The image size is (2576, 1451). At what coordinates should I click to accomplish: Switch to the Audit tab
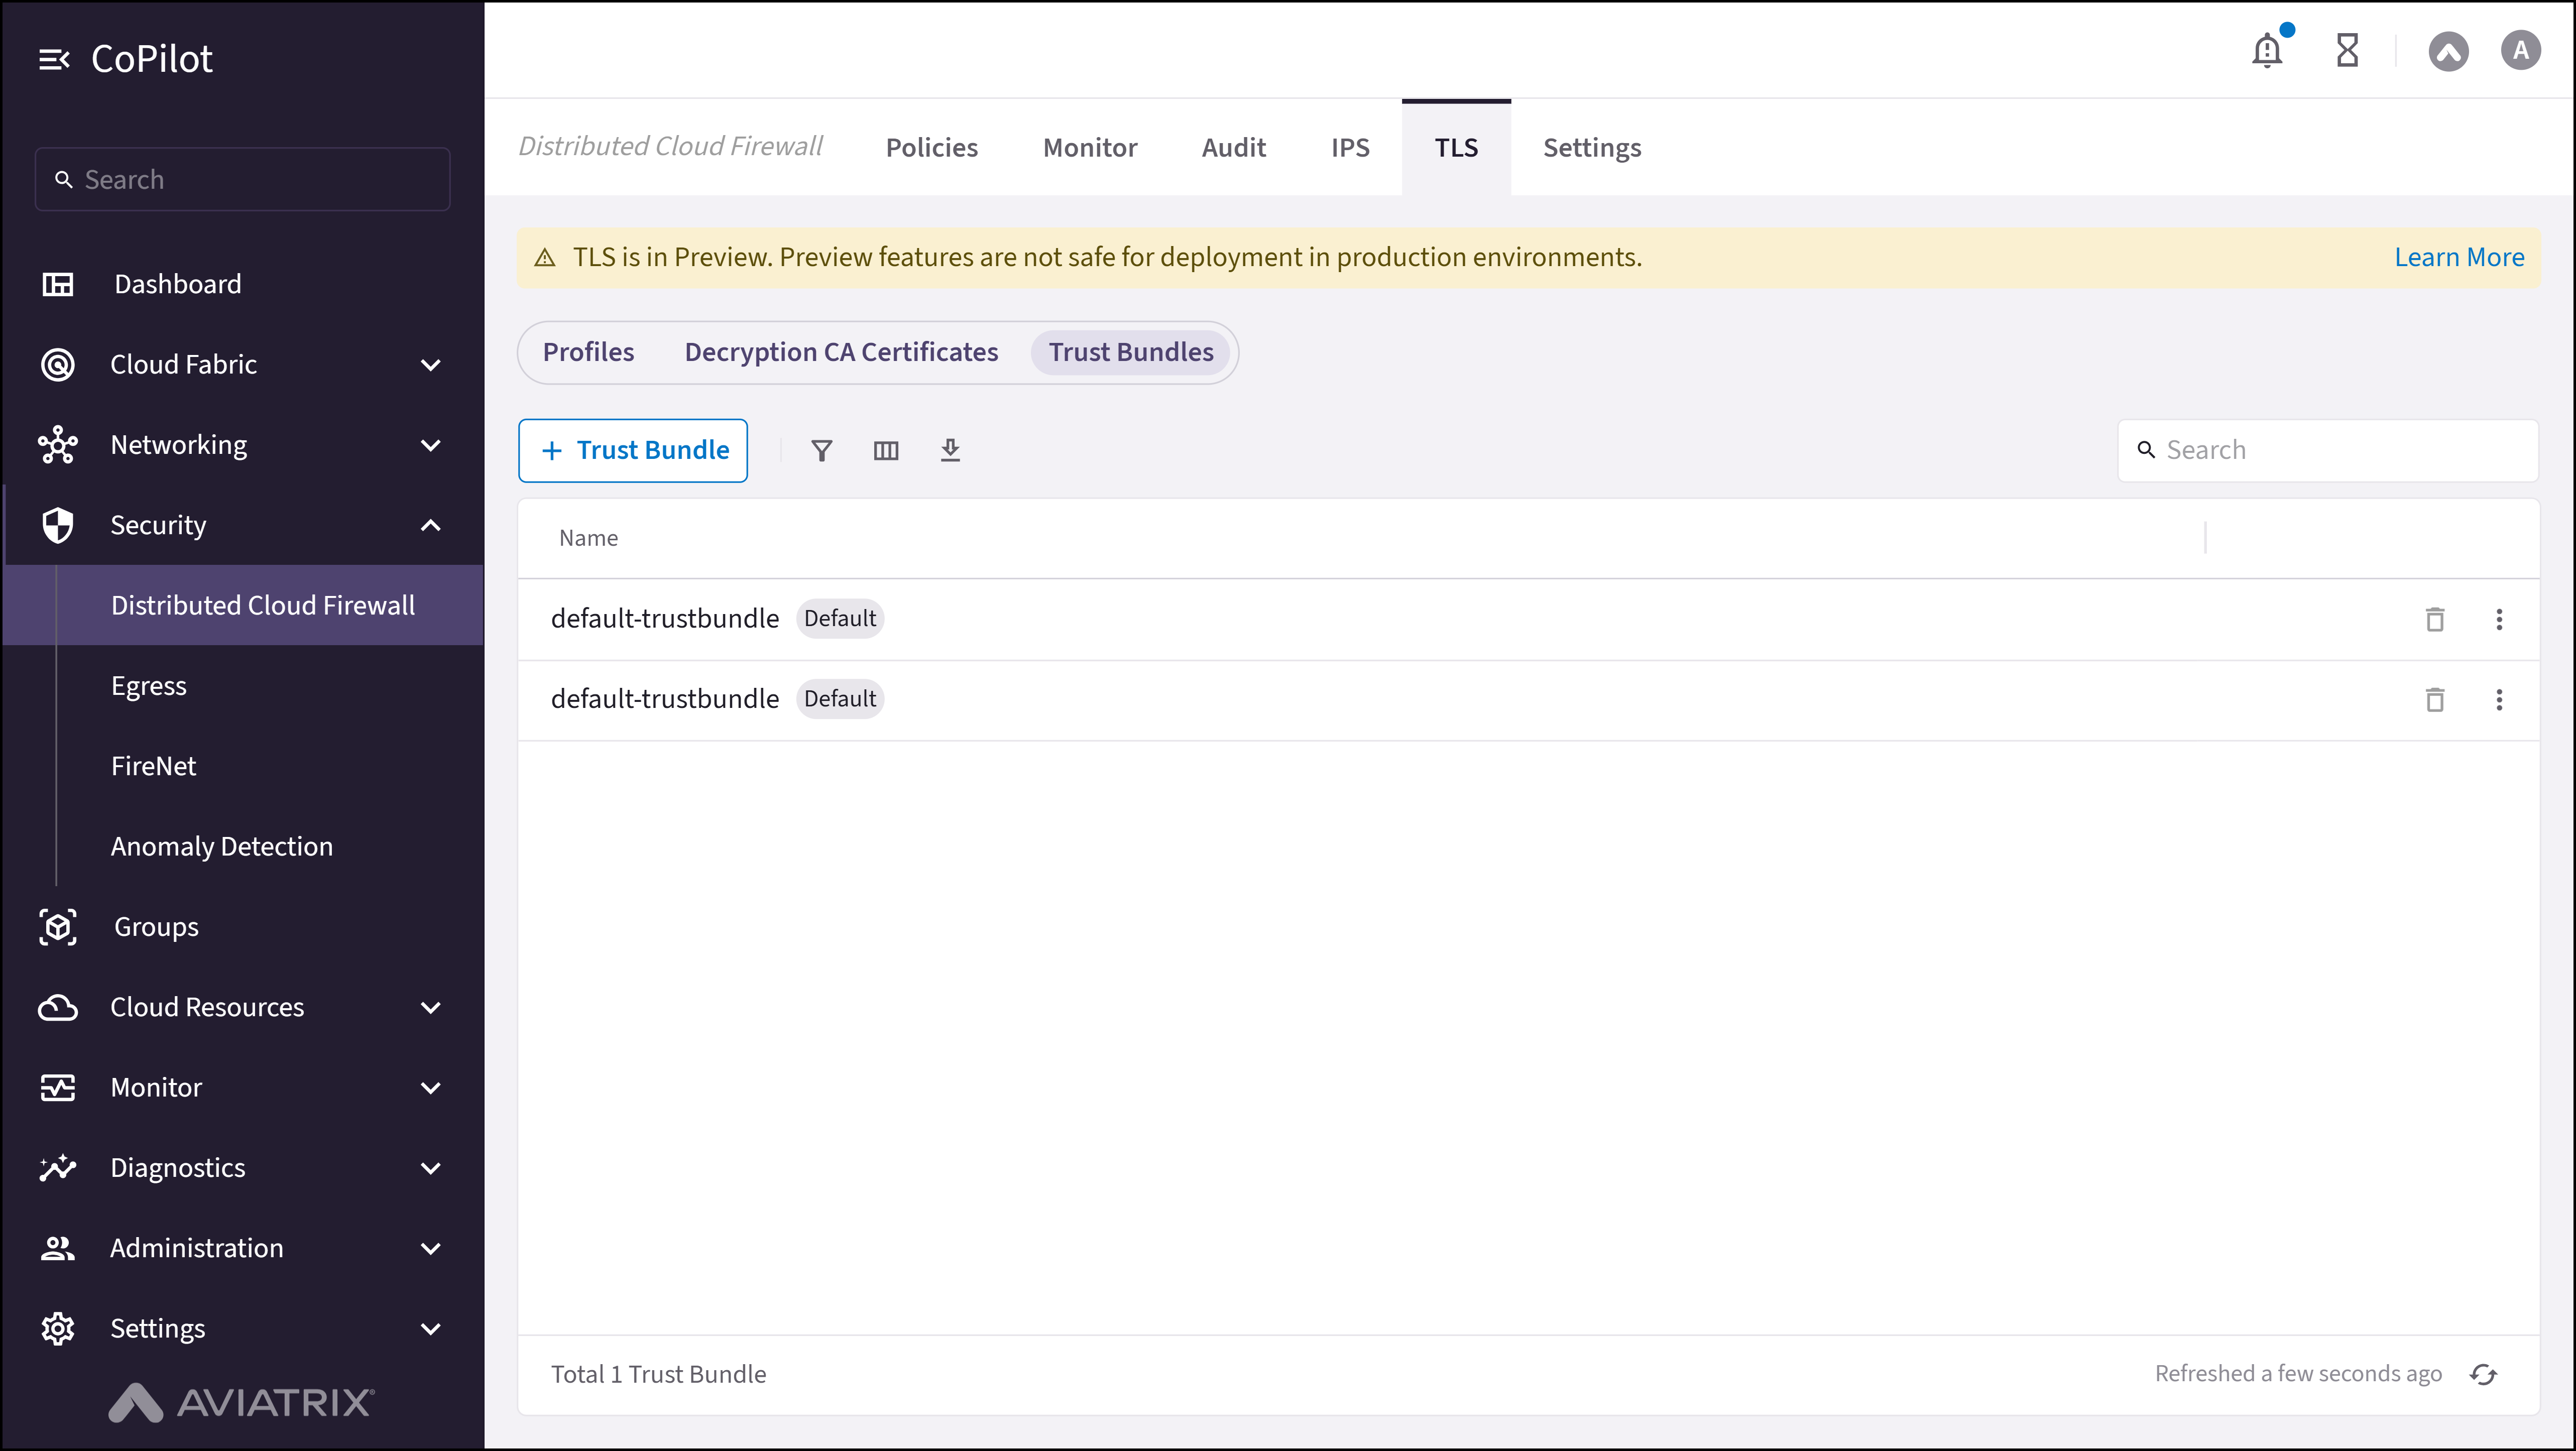point(1233,148)
